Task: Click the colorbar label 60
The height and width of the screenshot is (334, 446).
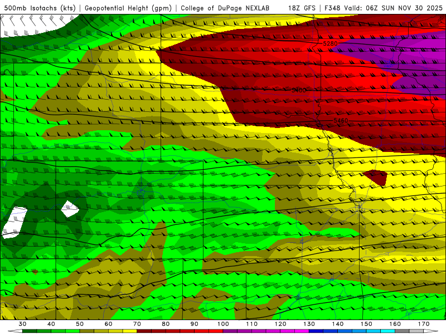Action: 108,324
